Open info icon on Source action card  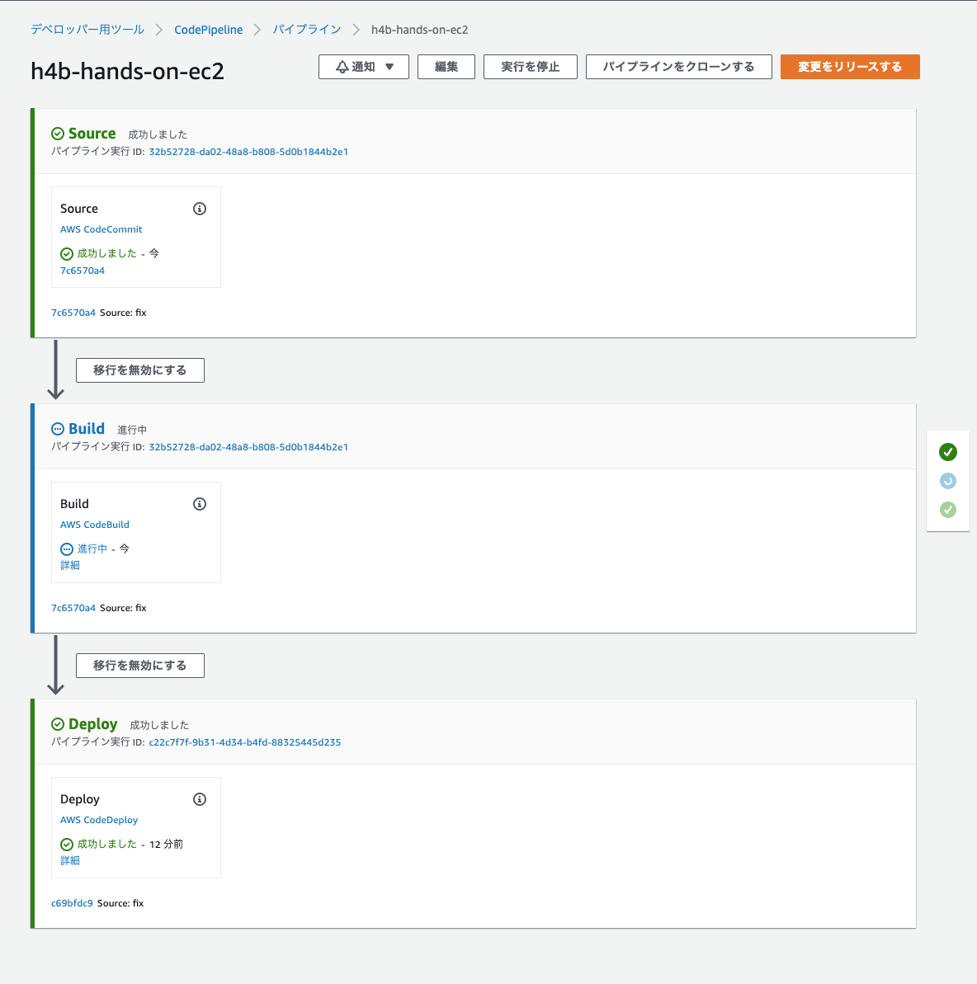click(200, 209)
